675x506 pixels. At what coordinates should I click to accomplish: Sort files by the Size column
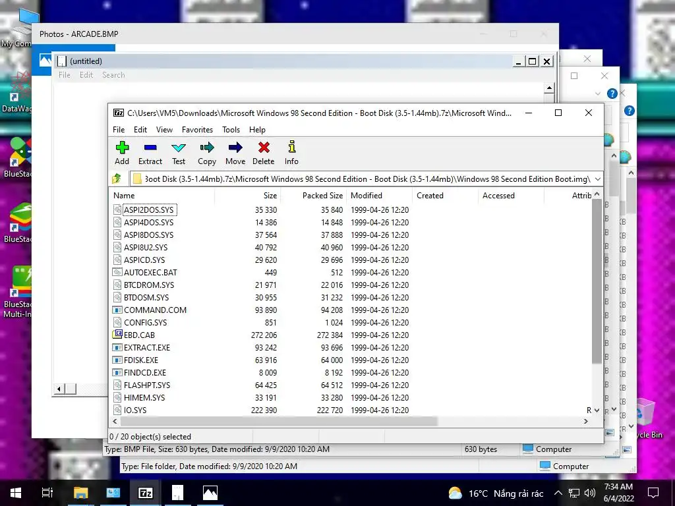247,195
